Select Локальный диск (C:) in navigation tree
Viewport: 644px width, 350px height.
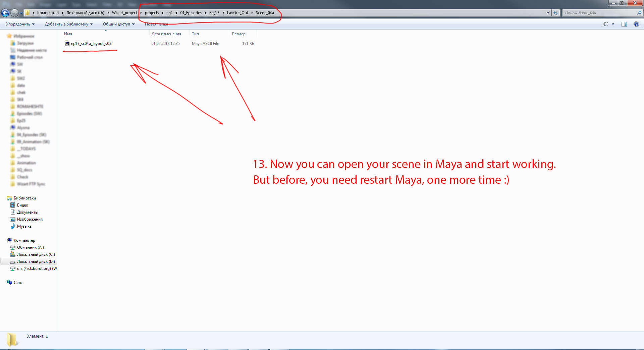pos(36,254)
